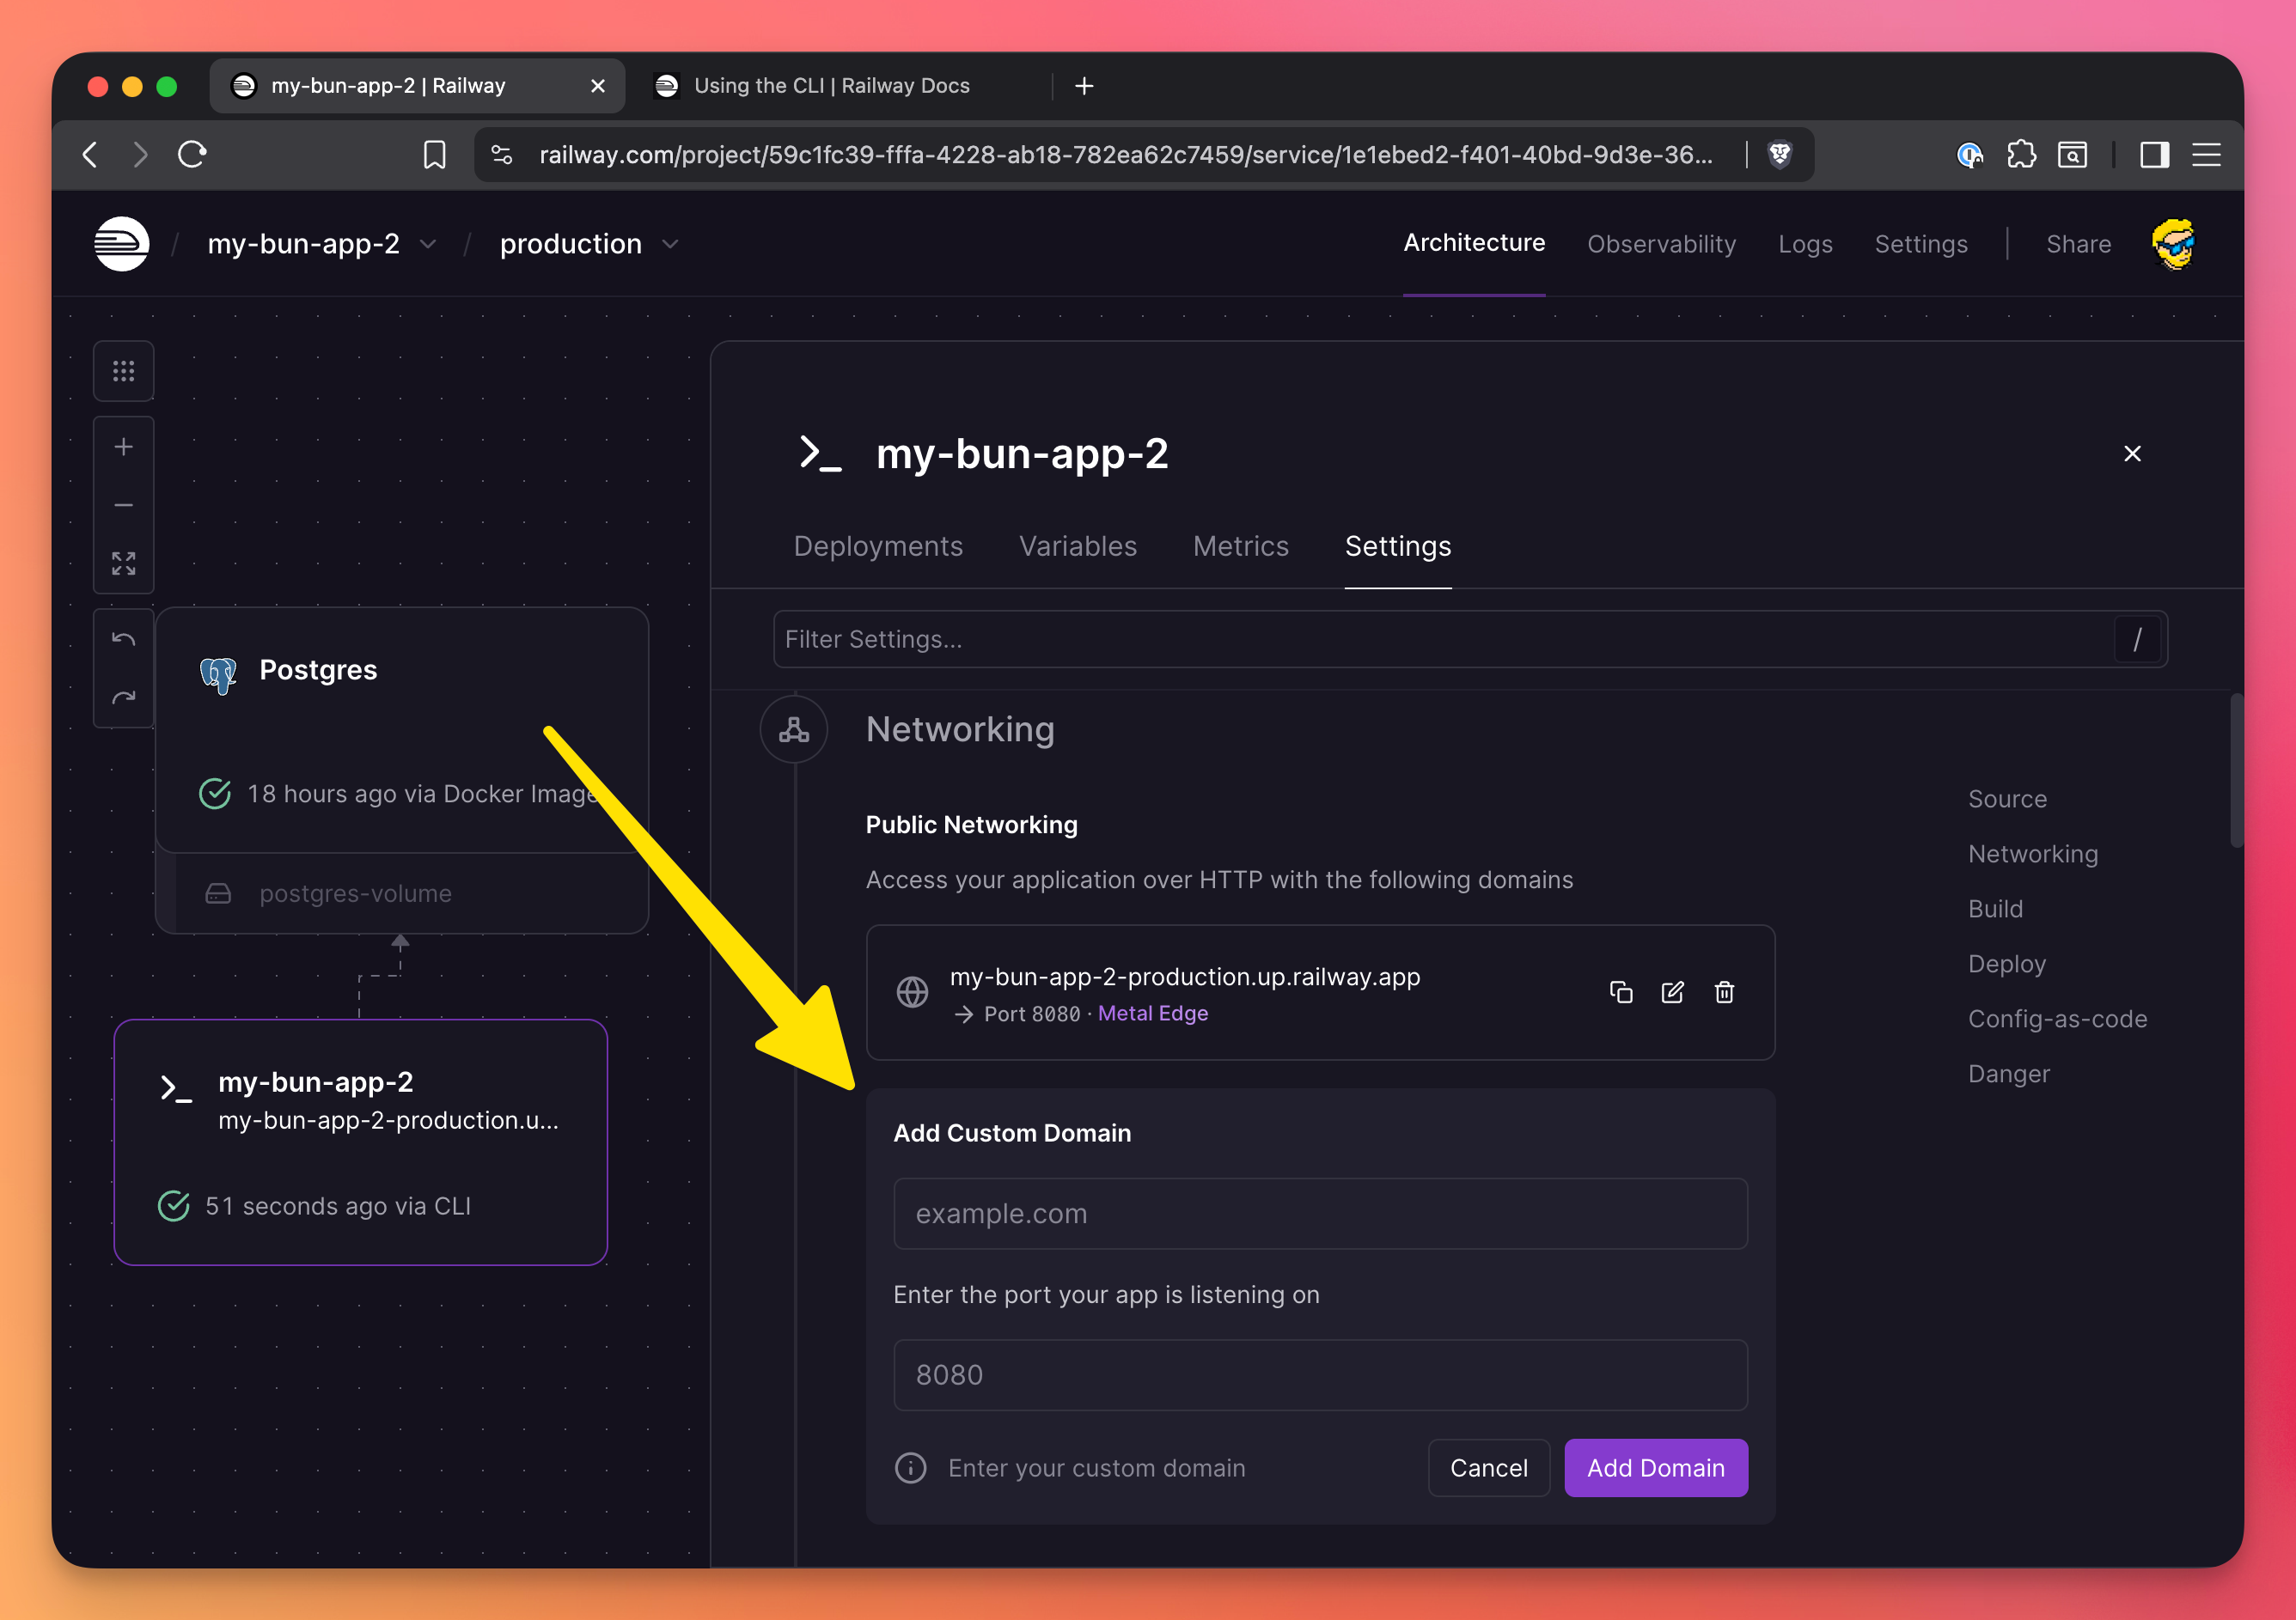Open the Brave Shields icon in address bar
Viewport: 2296px width, 1620px height.
pyautogui.click(x=1779, y=155)
